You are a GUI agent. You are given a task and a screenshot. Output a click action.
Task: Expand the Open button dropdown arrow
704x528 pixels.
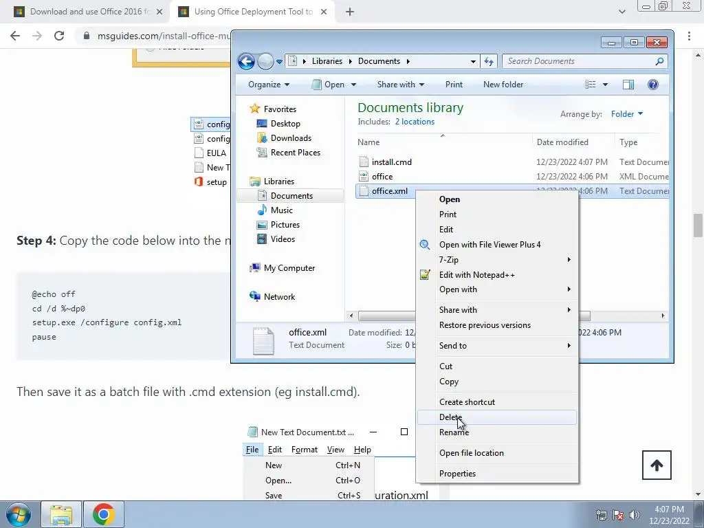pyautogui.click(x=353, y=85)
